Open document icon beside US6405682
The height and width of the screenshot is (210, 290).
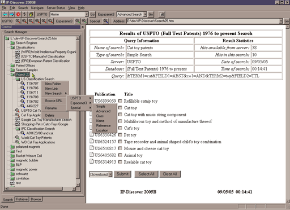(92, 155)
